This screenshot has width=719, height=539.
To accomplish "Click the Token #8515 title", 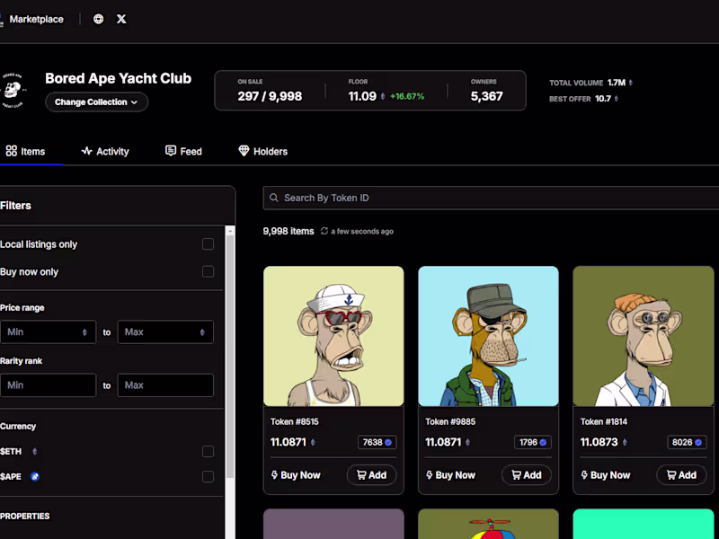I will tap(295, 421).
